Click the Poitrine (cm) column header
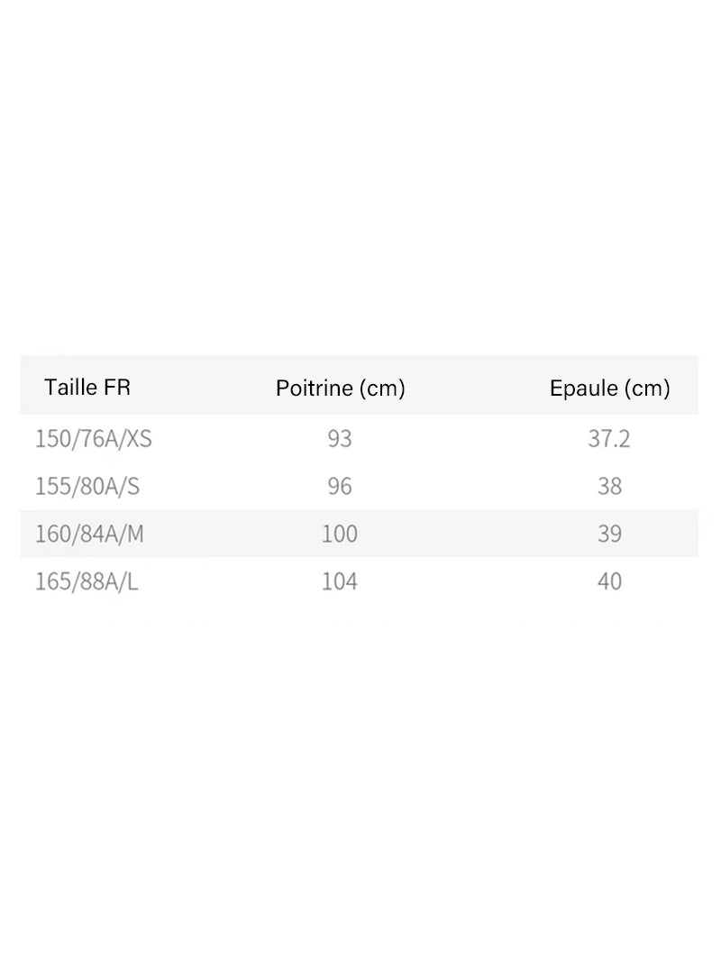721x960 pixels. 340,389
